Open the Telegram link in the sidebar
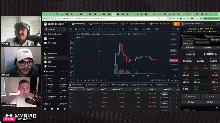This screenshot has height=123, width=220. coord(52,109)
